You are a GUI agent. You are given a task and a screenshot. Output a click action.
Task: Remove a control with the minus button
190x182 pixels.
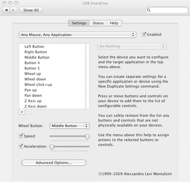[28, 112]
